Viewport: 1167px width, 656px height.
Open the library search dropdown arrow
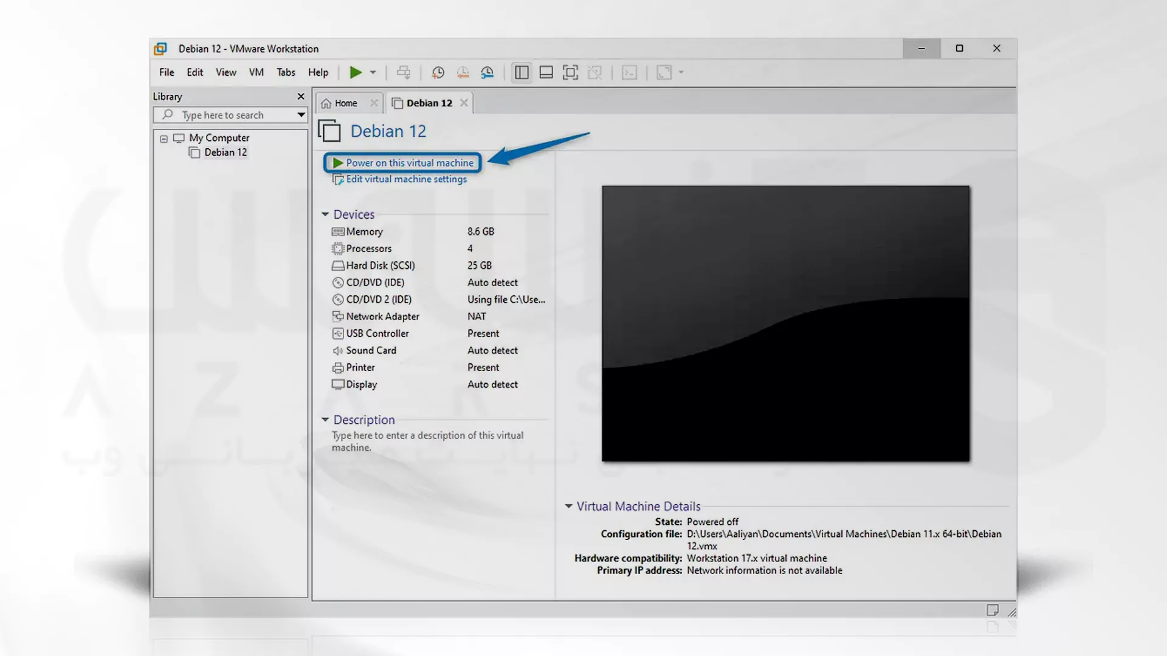(301, 115)
